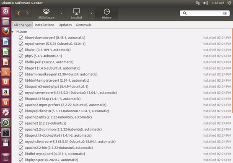Open the sound volume indicator

[x=205, y=3]
